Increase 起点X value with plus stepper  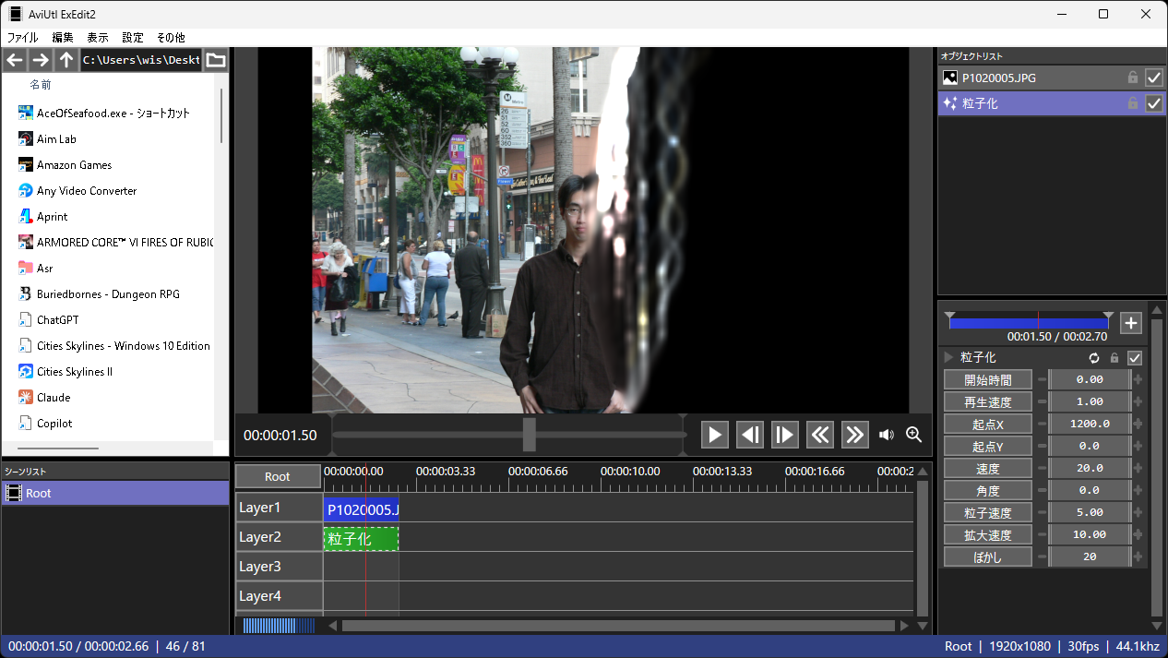[x=1138, y=425]
